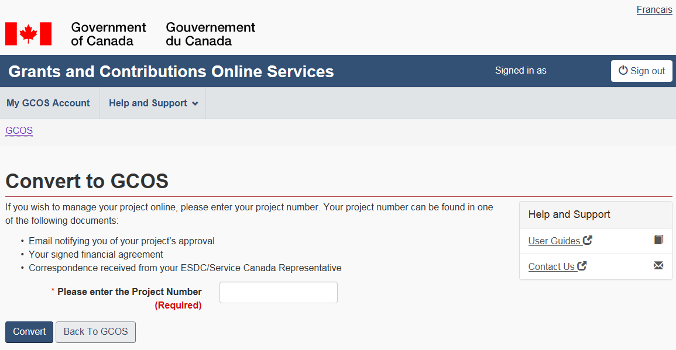
Task: Open the User Guides link
Action: (554, 241)
